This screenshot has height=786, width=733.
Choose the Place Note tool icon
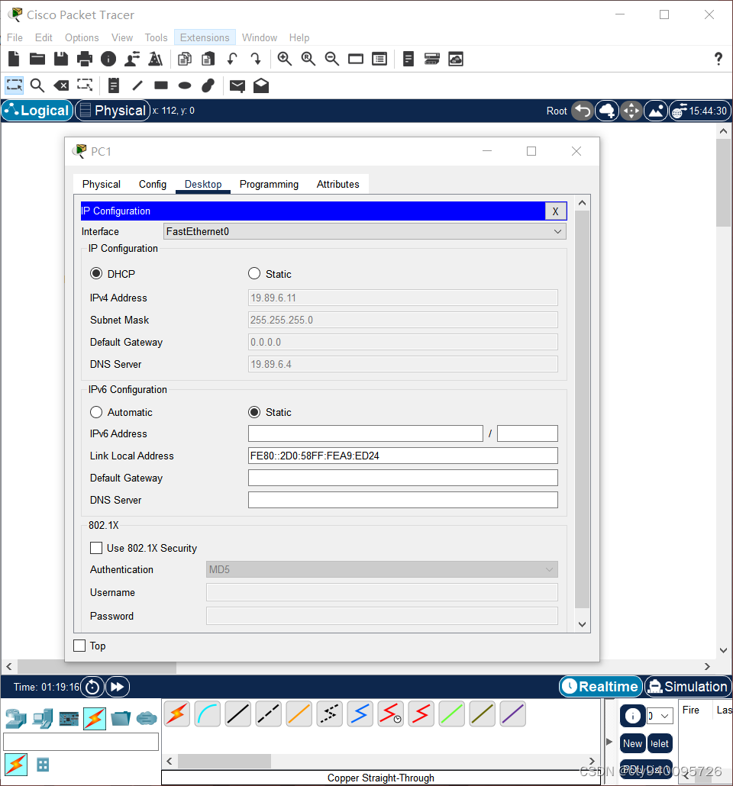pos(114,85)
